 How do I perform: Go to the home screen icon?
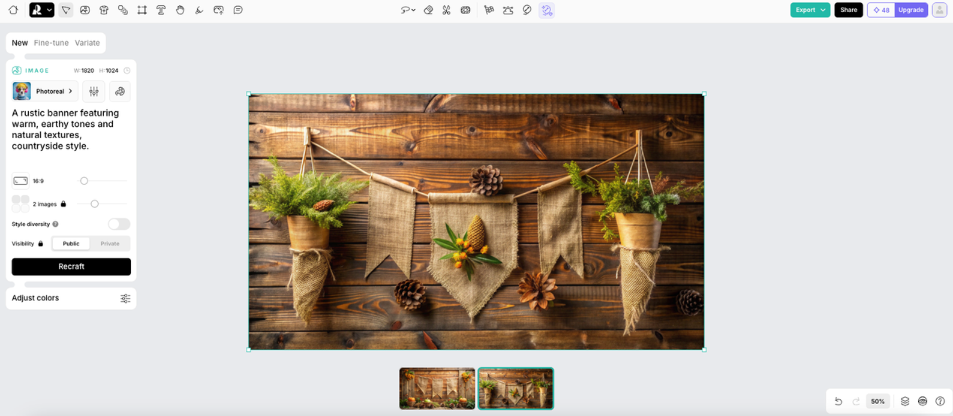point(13,10)
